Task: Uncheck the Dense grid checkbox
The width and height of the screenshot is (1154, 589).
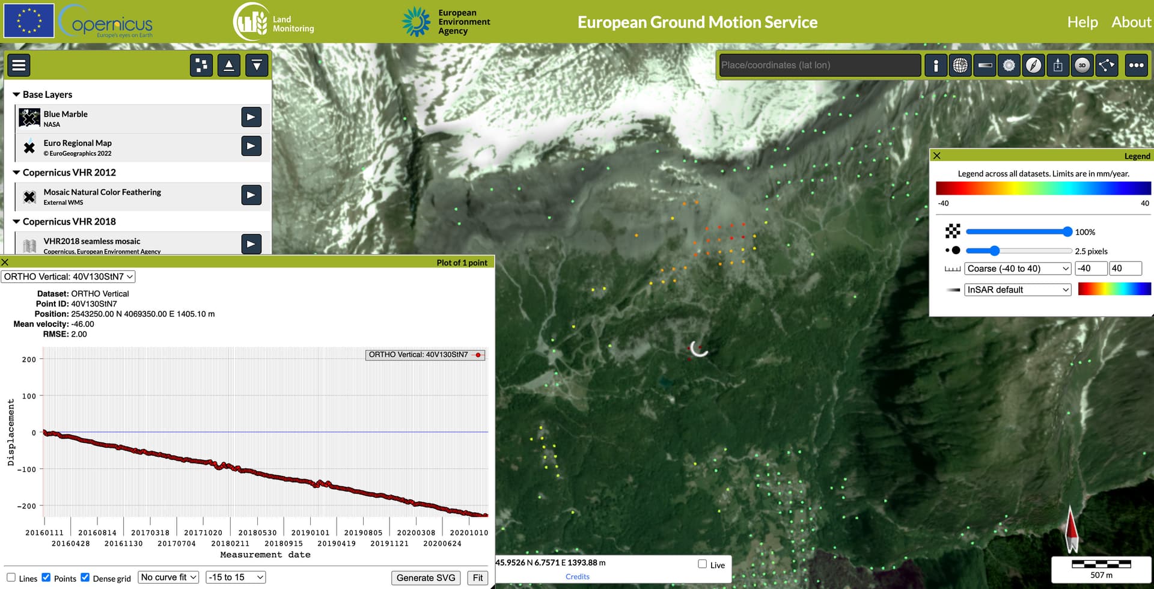Action: (85, 578)
